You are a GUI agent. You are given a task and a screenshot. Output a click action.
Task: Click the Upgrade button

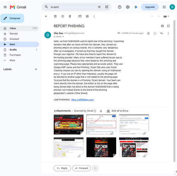[150, 7]
